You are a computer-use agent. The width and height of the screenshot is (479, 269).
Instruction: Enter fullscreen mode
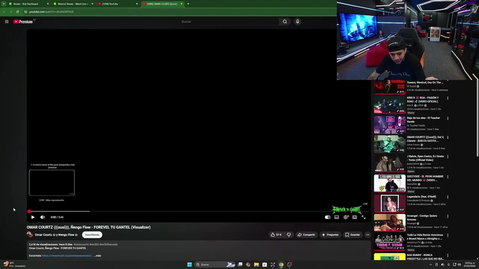coord(364,217)
